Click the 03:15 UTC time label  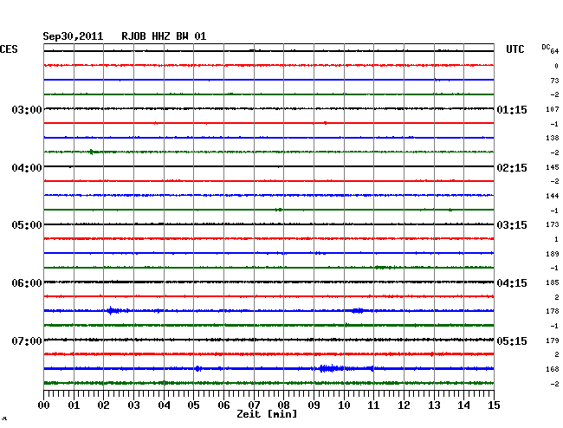click(x=512, y=225)
